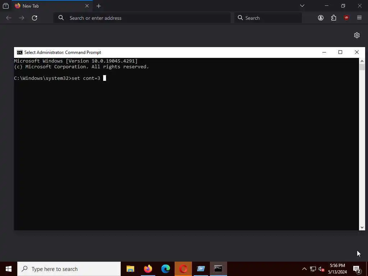Reload the current page
Viewport: 368px width, 276px height.
pyautogui.click(x=34, y=18)
